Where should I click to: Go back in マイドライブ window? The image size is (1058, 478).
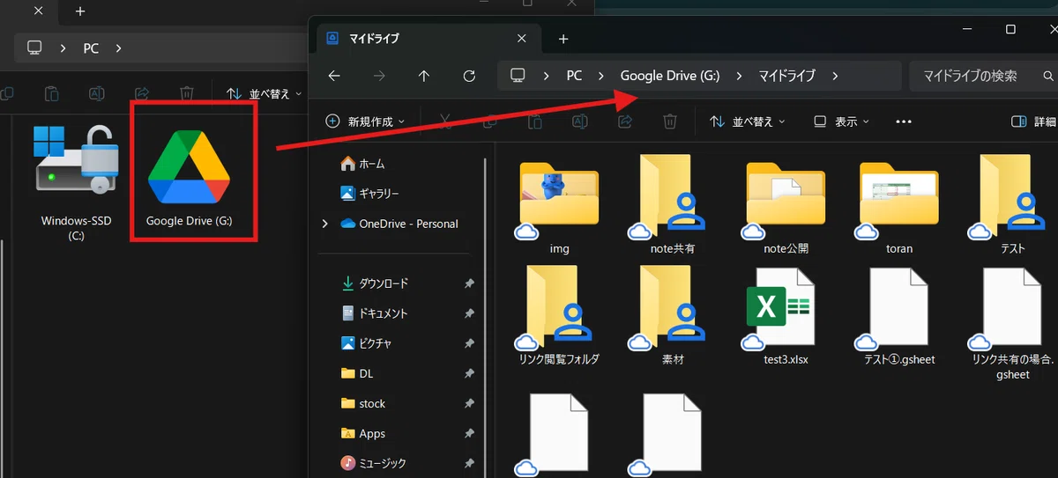334,76
